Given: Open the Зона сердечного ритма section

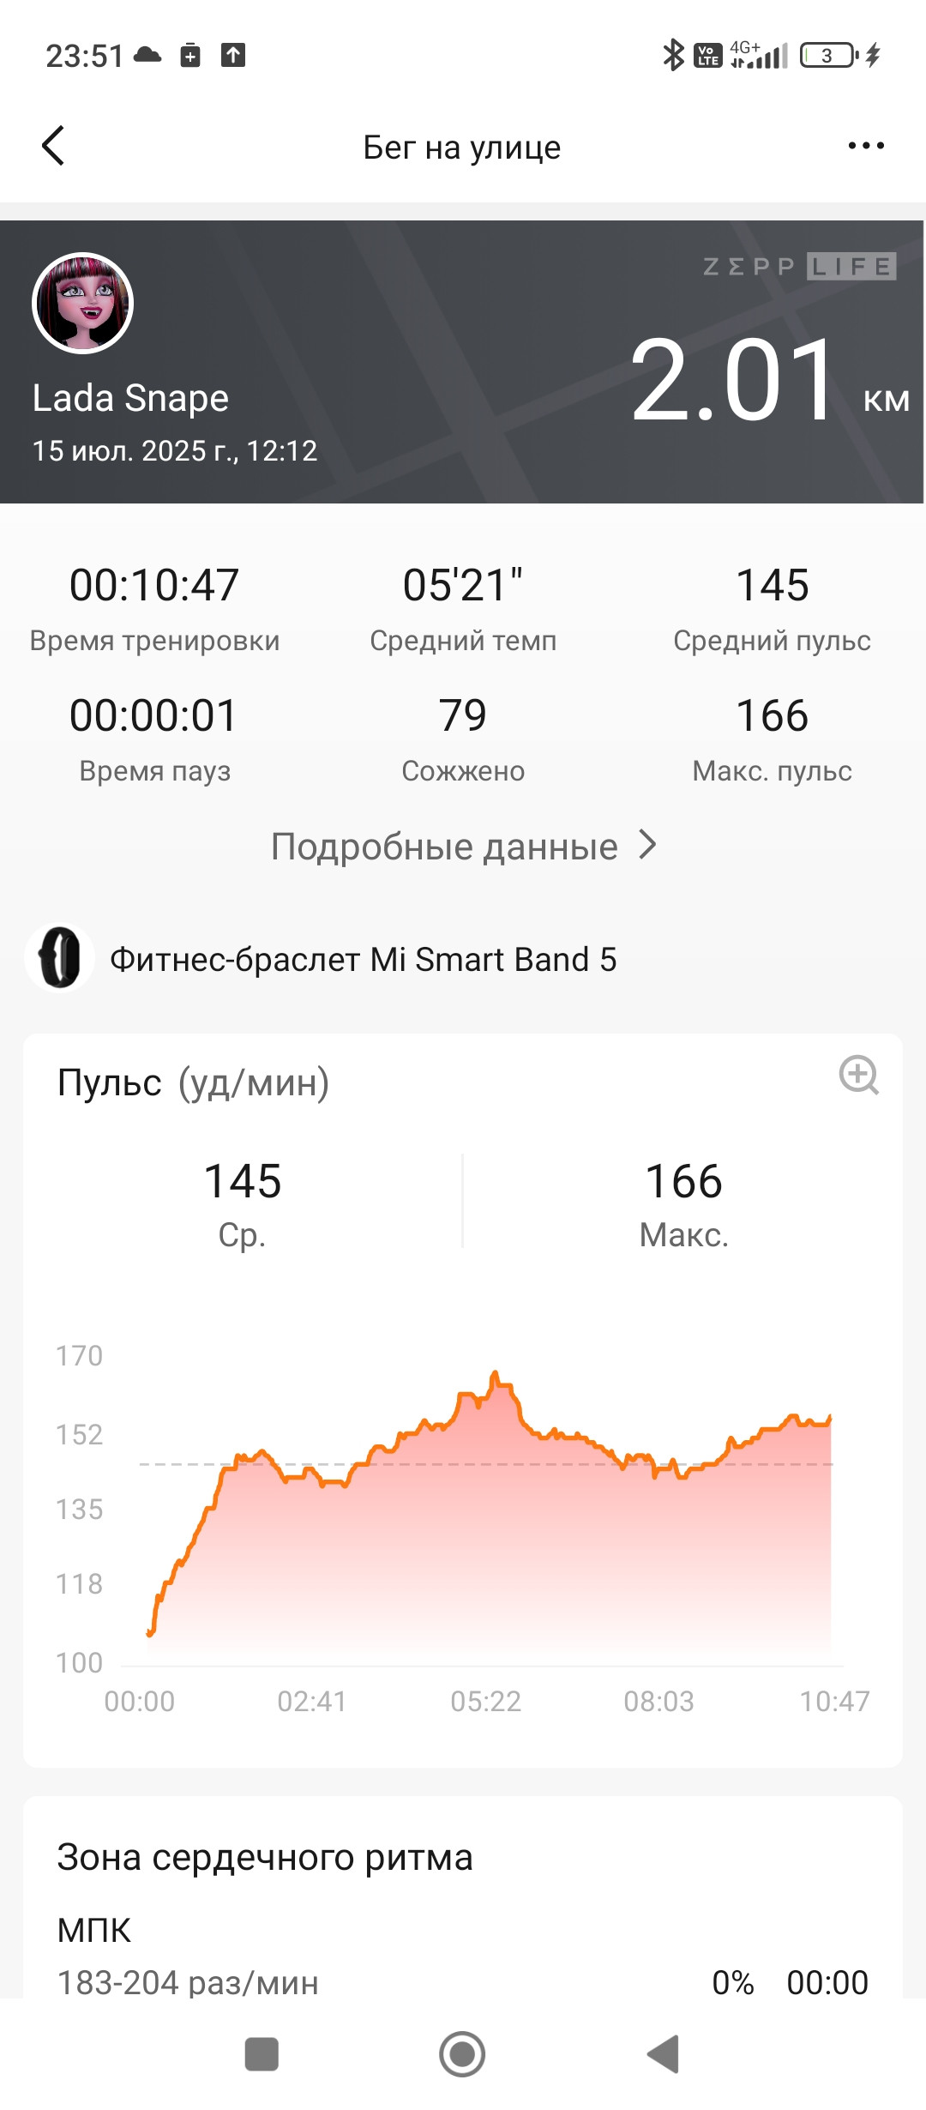Looking at the screenshot, I should point(265,1857).
